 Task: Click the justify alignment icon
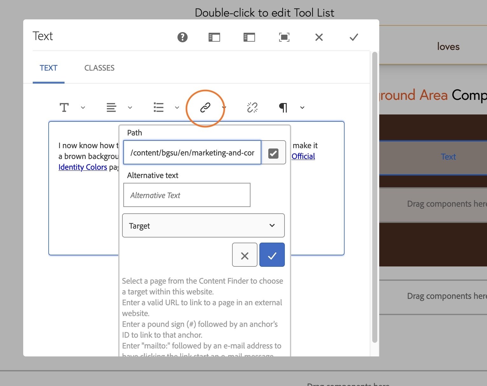[111, 107]
